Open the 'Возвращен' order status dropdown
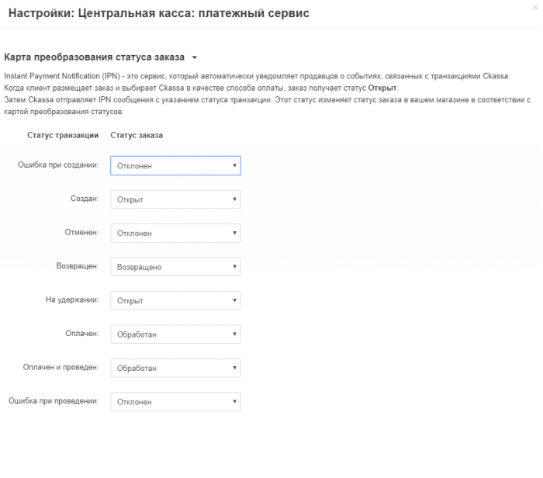Screen dimensions: 543x478 [x=175, y=267]
